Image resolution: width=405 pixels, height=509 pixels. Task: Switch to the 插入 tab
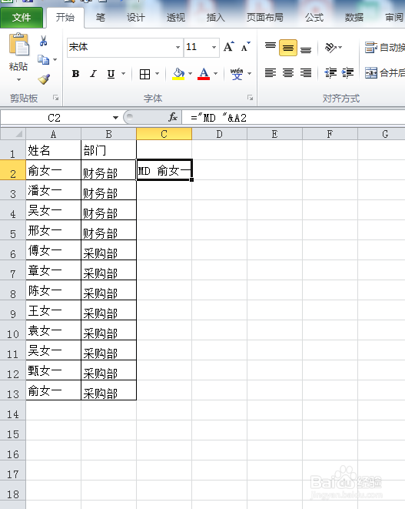(x=215, y=18)
